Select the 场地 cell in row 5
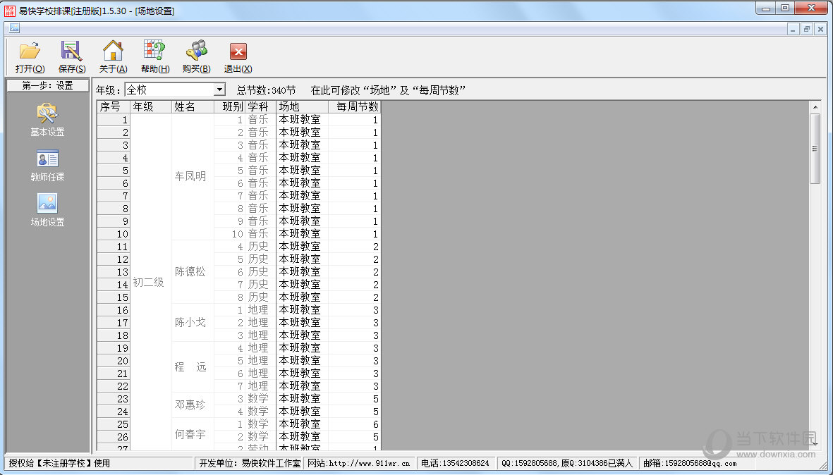 click(302, 171)
